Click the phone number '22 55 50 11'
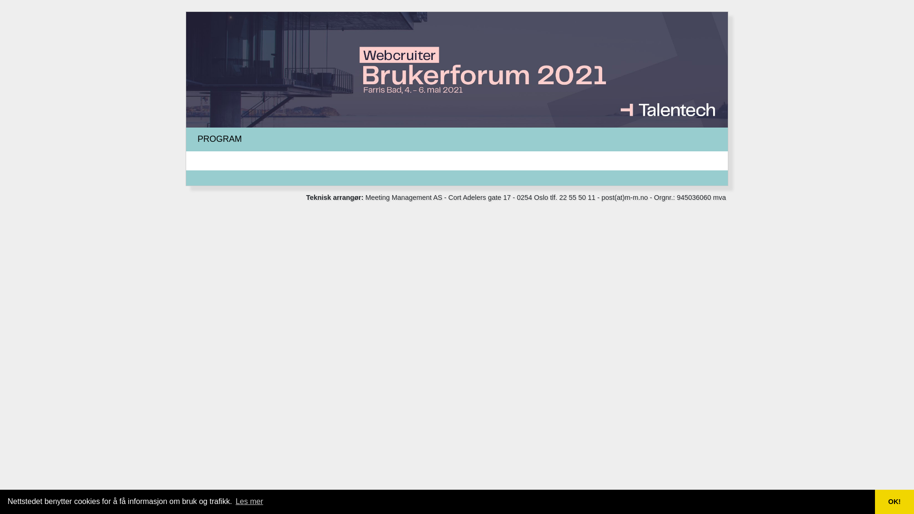 point(577,198)
